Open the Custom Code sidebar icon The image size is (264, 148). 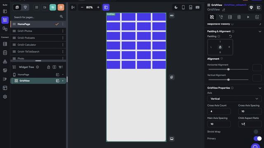tap(5, 79)
